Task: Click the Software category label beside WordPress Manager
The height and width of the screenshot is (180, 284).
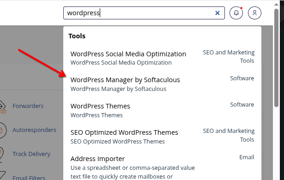Action: pyautogui.click(x=242, y=78)
